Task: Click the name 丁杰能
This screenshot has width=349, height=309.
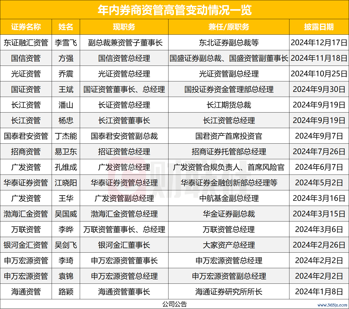Action: 66,136
